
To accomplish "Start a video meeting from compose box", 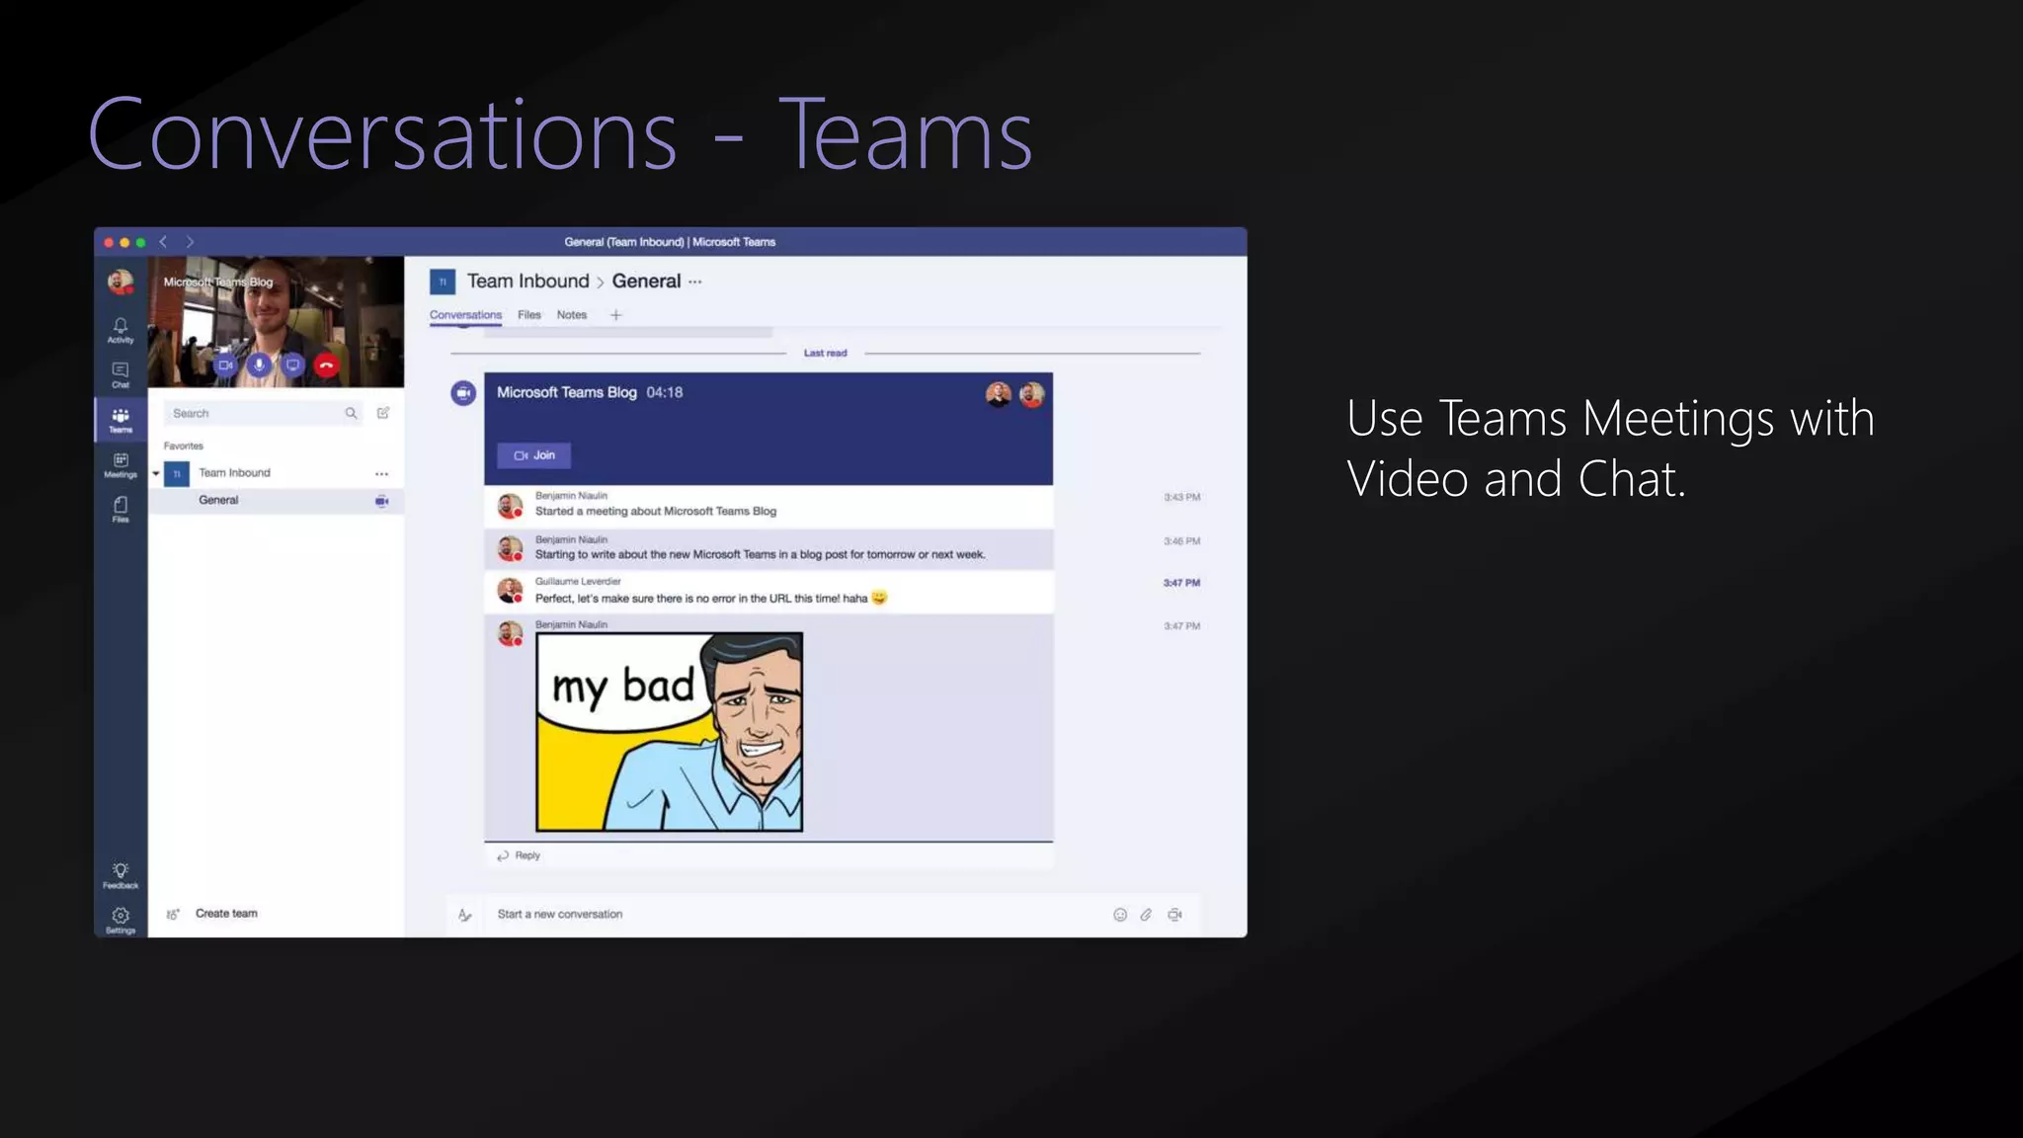I will tap(1174, 915).
